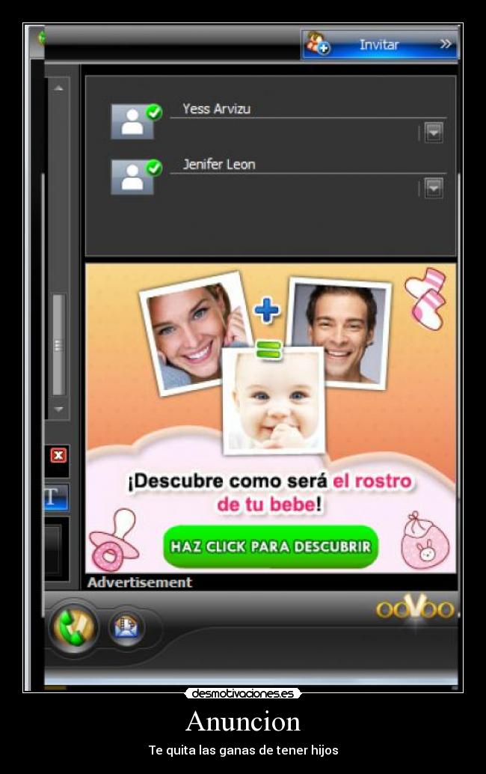486x774 pixels.
Task: Click the add contact icon beside Invitar
Action: click(318, 43)
